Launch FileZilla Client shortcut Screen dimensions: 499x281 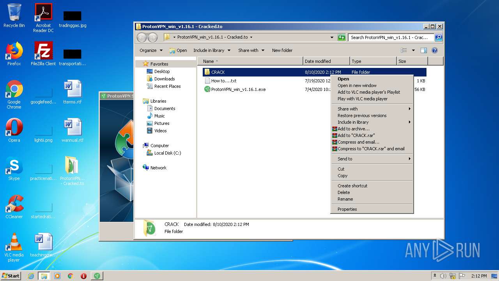(43, 53)
